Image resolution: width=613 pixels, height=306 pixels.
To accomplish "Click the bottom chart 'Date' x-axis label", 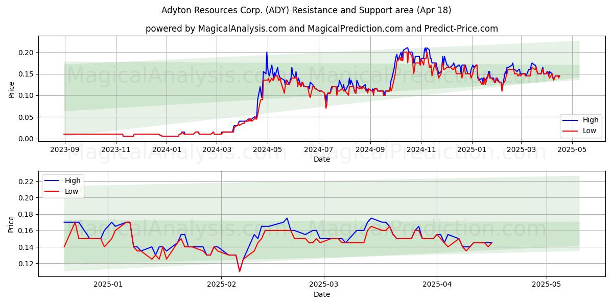I will click(x=322, y=294).
